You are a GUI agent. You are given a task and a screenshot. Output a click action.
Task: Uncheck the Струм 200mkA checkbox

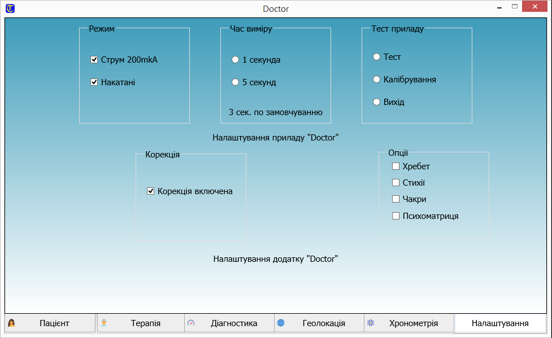94,60
